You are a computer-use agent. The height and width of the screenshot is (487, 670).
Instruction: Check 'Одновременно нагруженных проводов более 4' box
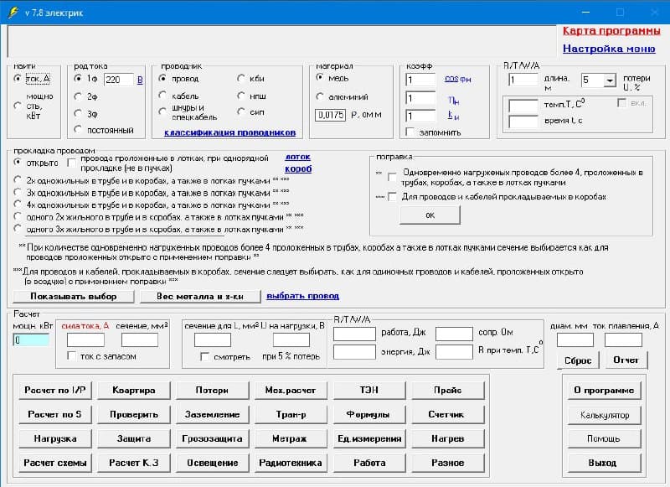392,177
